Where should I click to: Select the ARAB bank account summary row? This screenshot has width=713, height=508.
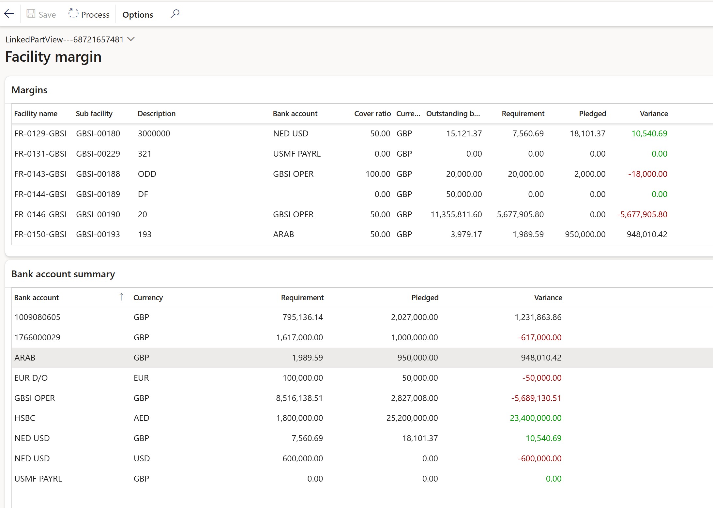(25, 358)
